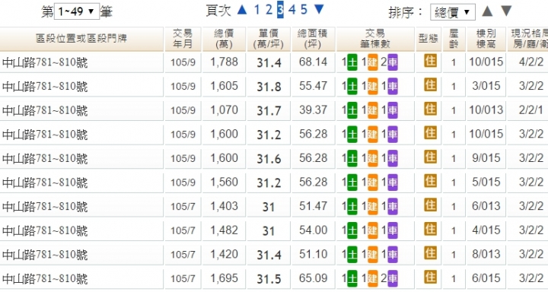Screen dimensions: 548x292
Task: Click orange building icon in 1,070 row
Action: point(372,110)
